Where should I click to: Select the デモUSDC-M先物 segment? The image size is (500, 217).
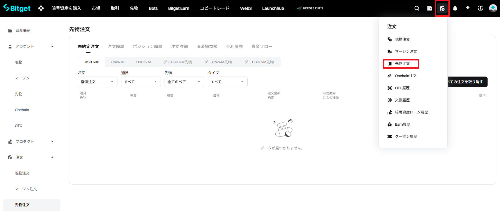click(x=259, y=62)
